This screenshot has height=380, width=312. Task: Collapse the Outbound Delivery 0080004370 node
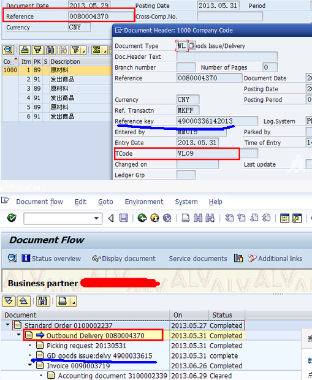coord(18,335)
